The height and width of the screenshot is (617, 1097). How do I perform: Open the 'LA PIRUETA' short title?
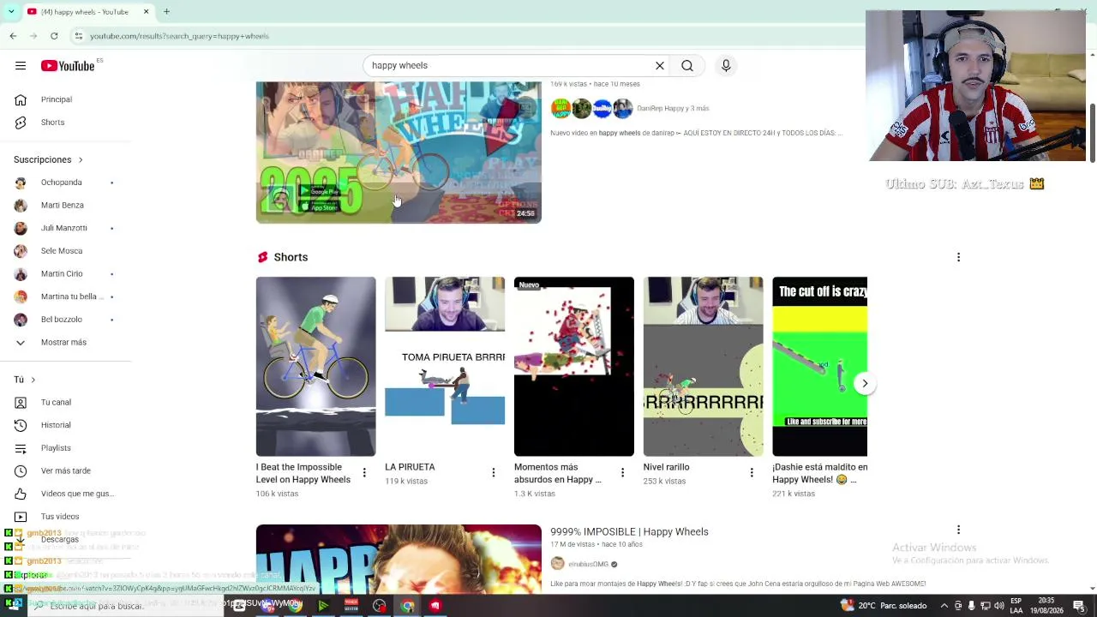click(410, 467)
